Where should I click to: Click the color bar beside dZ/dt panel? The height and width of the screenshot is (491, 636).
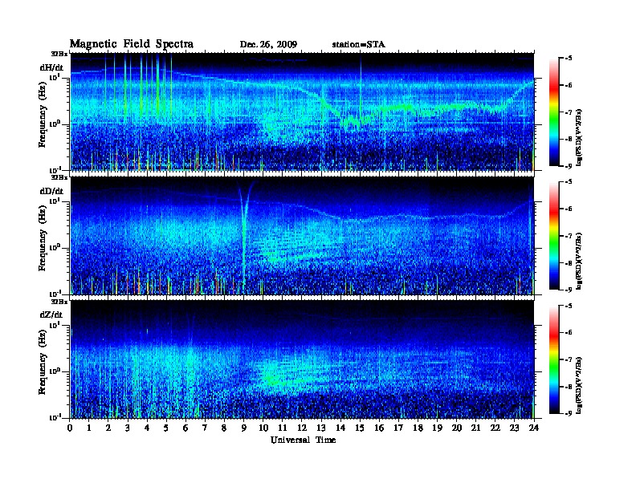coord(554,359)
